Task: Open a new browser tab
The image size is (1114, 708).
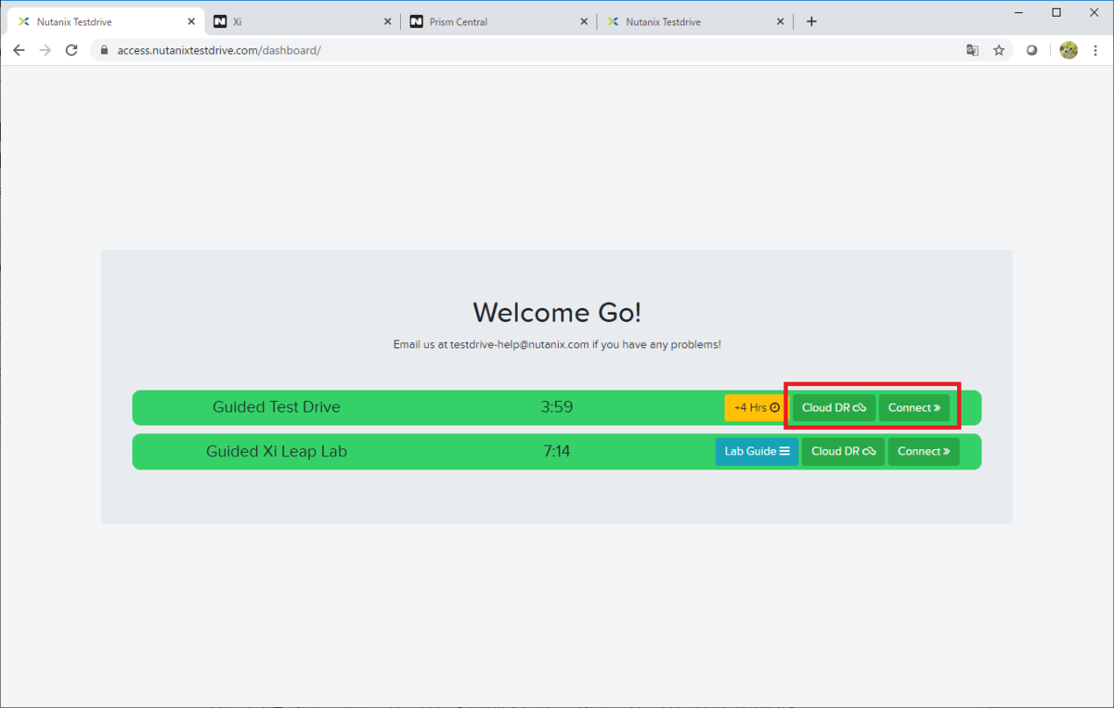Action: pyautogui.click(x=811, y=21)
